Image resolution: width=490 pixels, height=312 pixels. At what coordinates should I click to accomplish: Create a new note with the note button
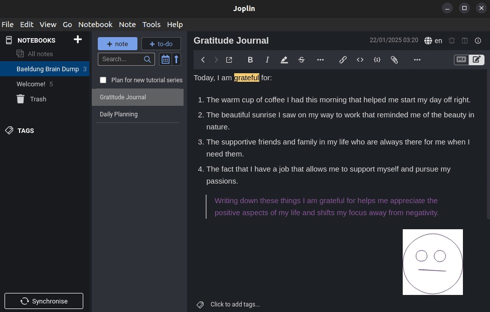[117, 44]
